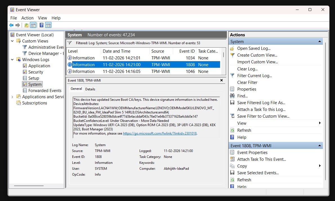Screen dimensions: 335x201
Task: Refresh the System event log
Action: [244, 130]
